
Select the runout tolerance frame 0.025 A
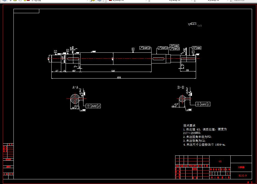(145, 48)
